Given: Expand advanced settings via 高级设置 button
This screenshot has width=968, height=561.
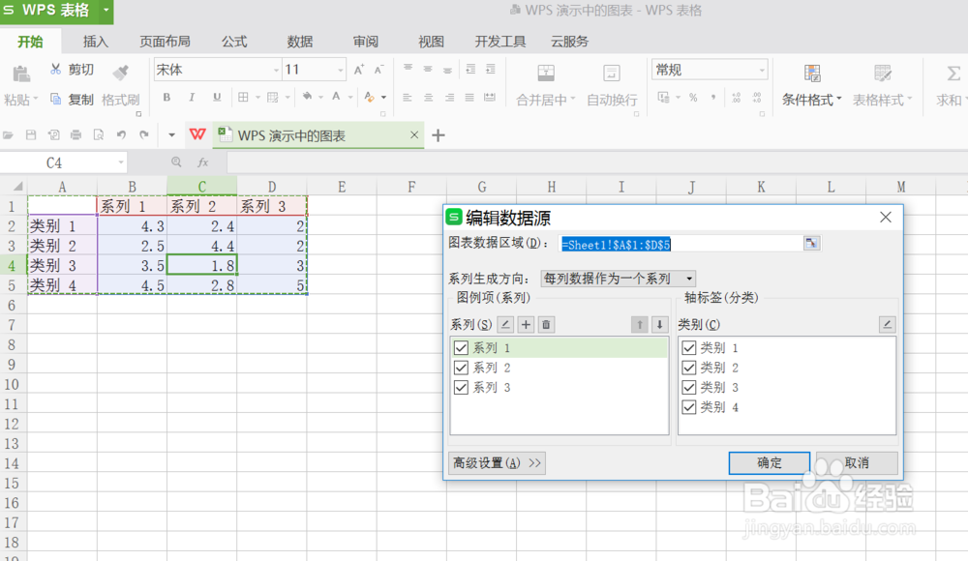Looking at the screenshot, I should tap(497, 463).
